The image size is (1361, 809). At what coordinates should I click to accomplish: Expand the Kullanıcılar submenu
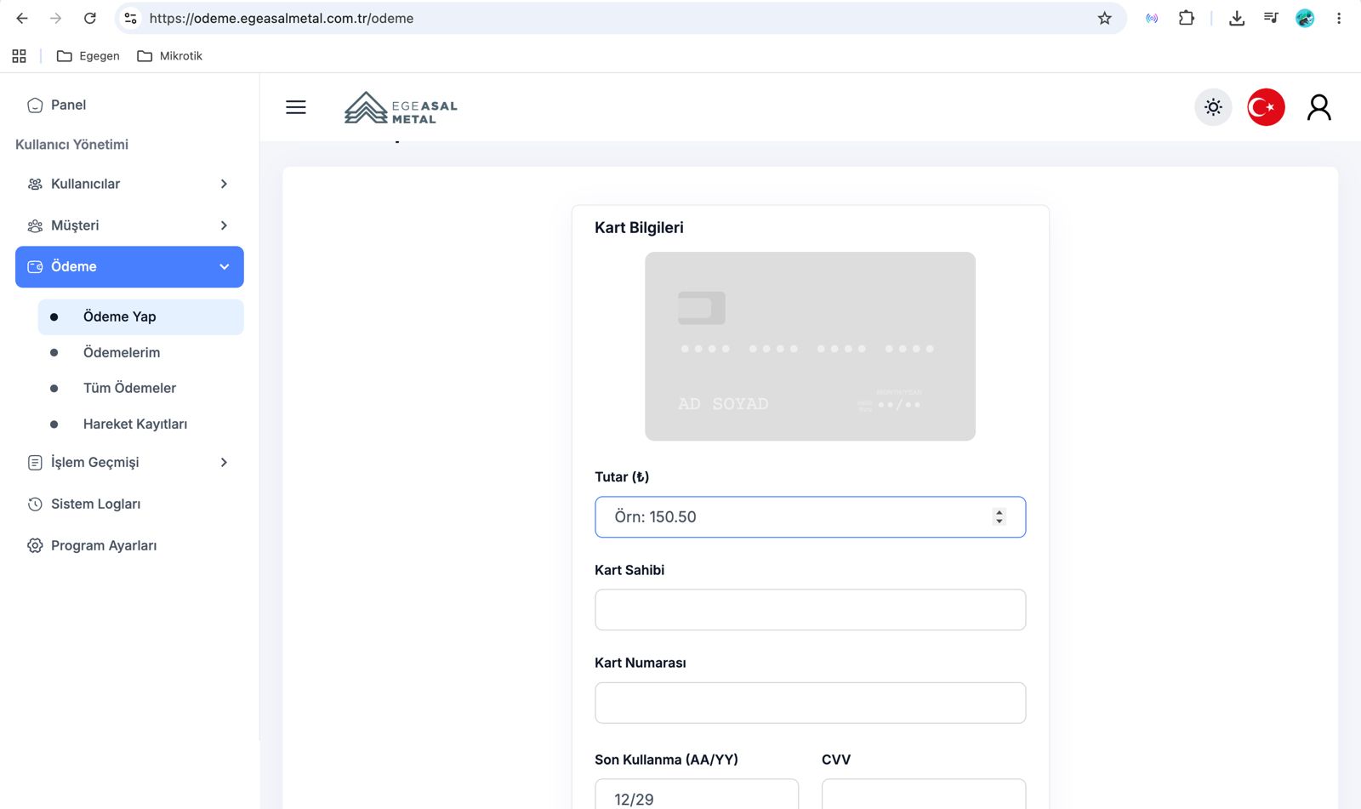coord(129,184)
